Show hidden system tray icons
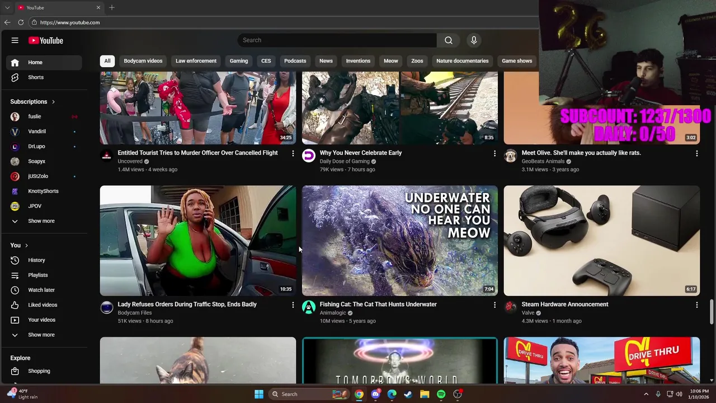Viewport: 716px width, 403px height. [x=646, y=394]
